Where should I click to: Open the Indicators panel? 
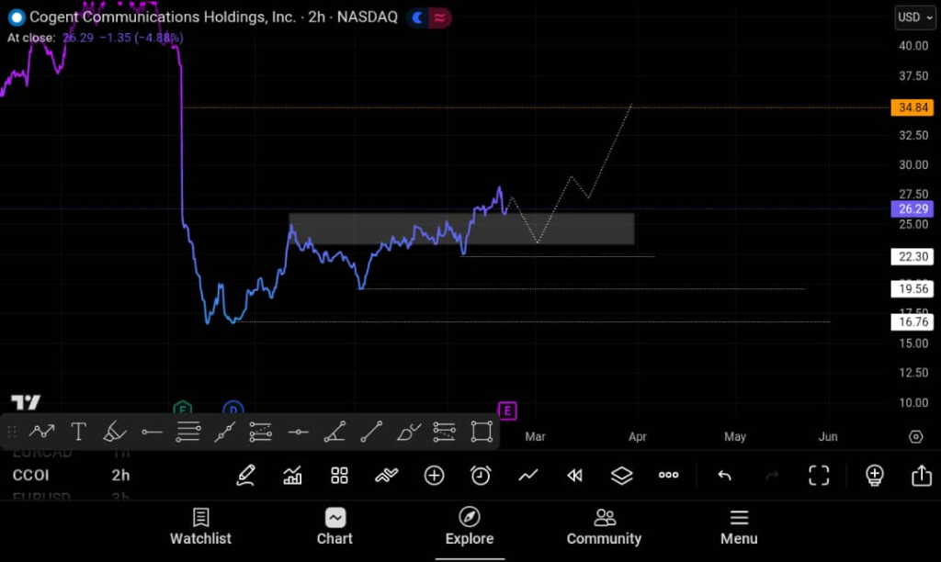point(292,476)
